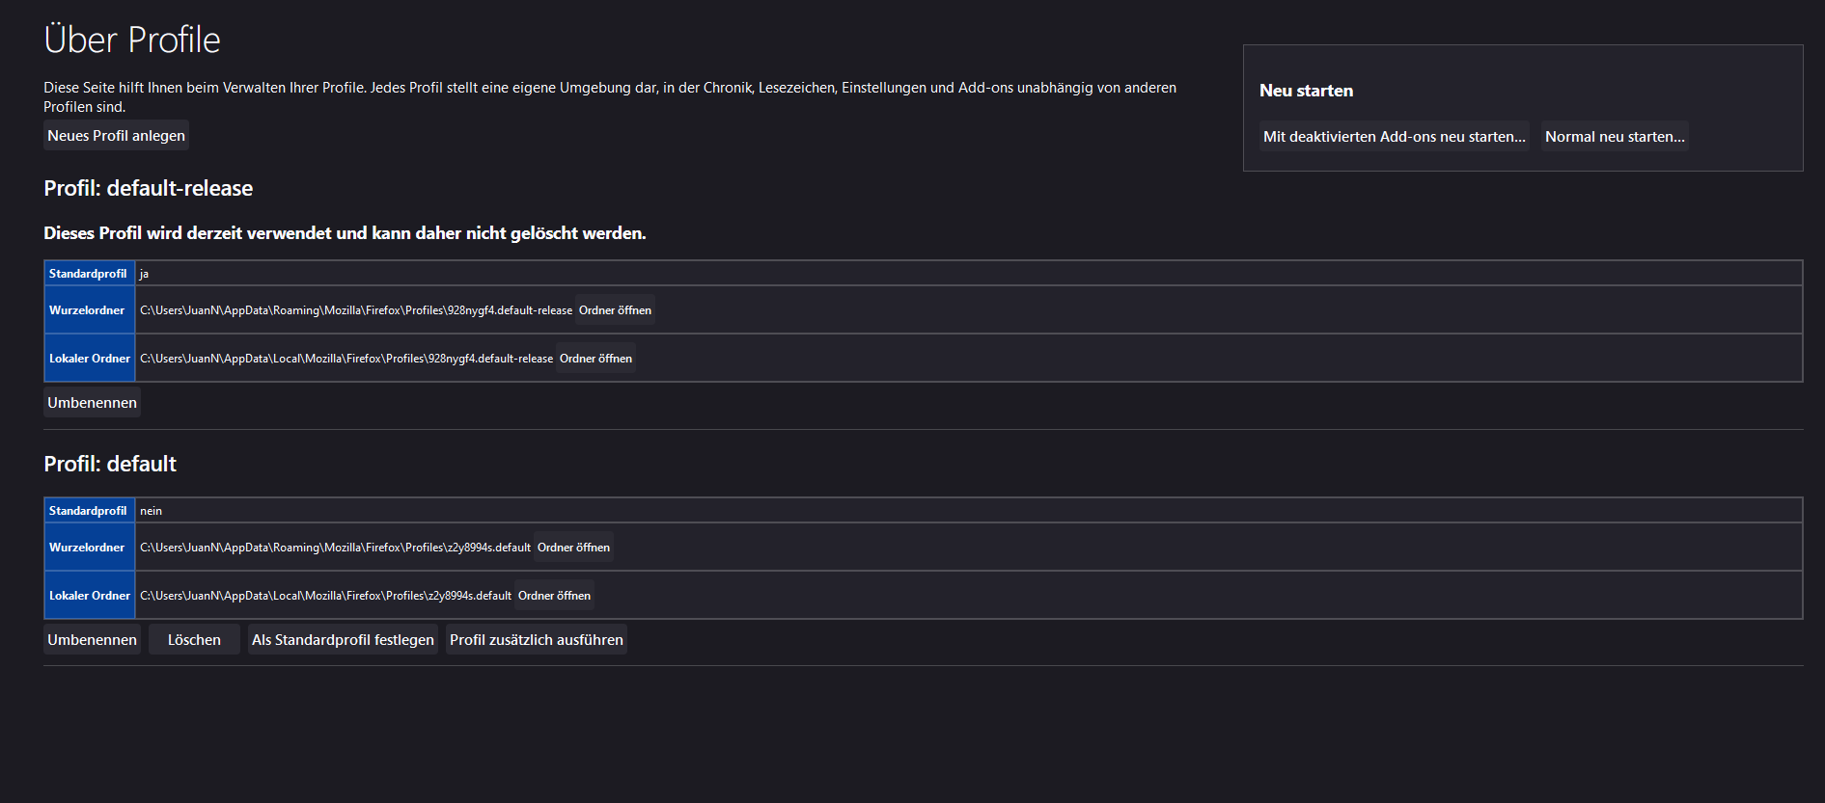
Task: Open local folder of default-release profile
Action: (595, 359)
